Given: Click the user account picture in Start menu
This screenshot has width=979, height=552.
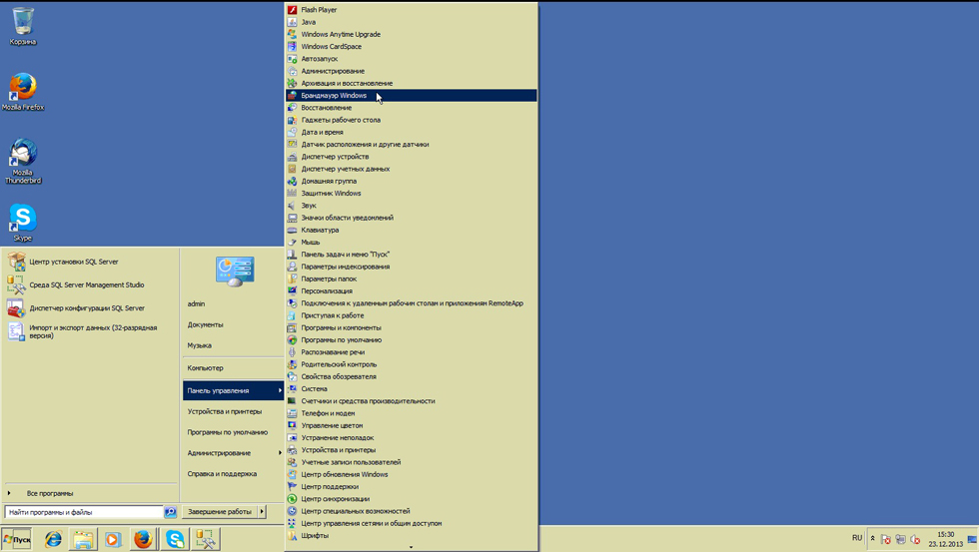Looking at the screenshot, I should click(235, 271).
